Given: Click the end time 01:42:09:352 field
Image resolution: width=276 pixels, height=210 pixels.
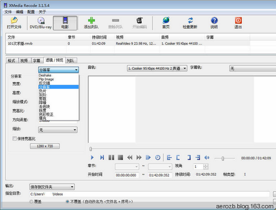Looking at the screenshot, I should coord(160,175).
